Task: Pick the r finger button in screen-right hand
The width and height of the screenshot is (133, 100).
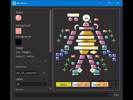Action: click(114, 56)
